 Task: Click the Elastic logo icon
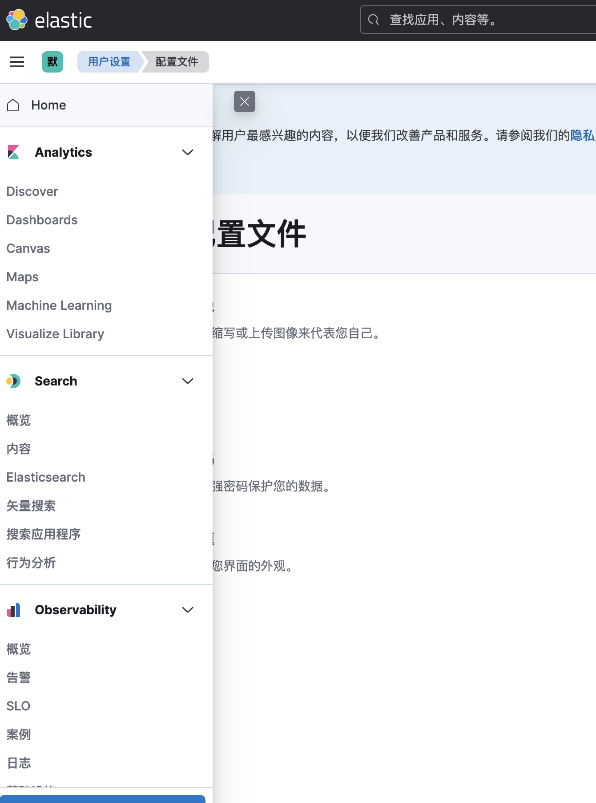(17, 20)
